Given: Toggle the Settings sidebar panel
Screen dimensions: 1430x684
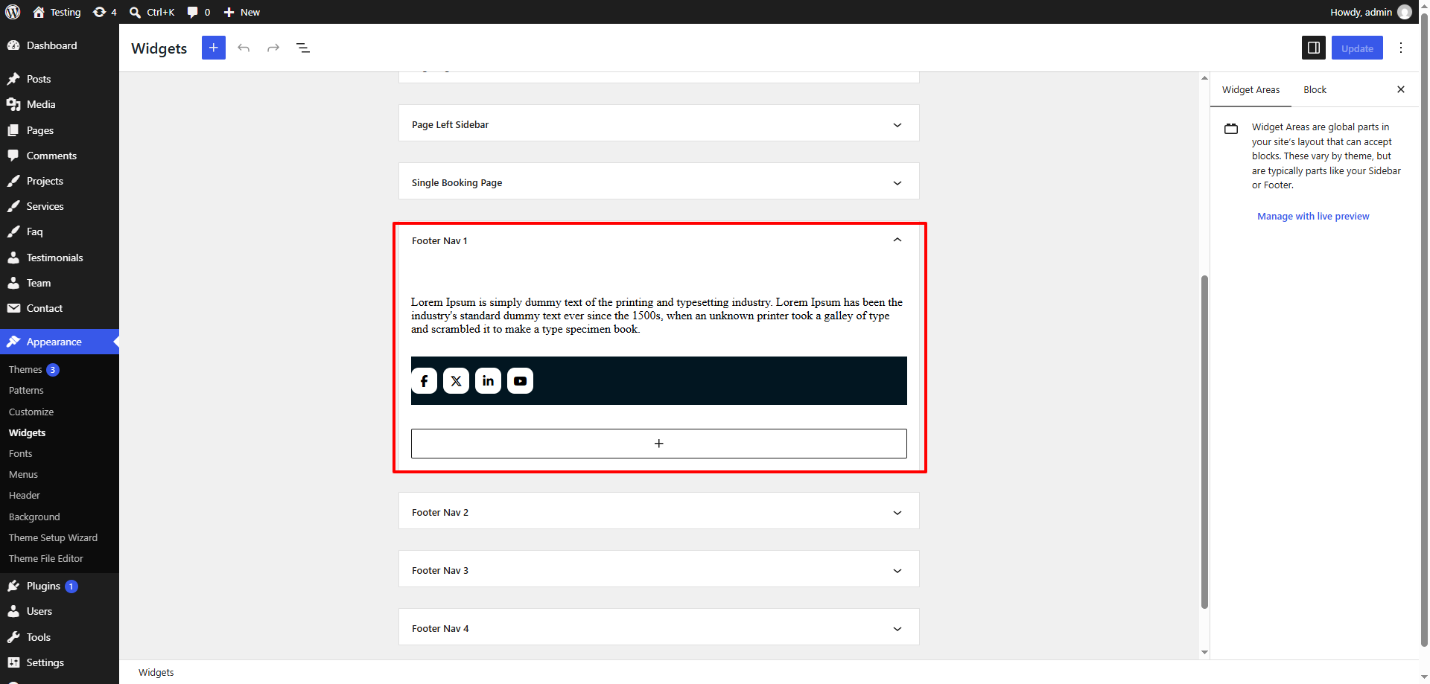Looking at the screenshot, I should (x=1314, y=48).
